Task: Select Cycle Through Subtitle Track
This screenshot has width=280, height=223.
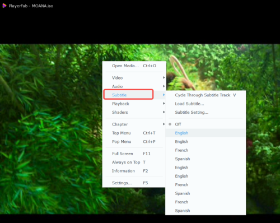Action: pos(206,95)
